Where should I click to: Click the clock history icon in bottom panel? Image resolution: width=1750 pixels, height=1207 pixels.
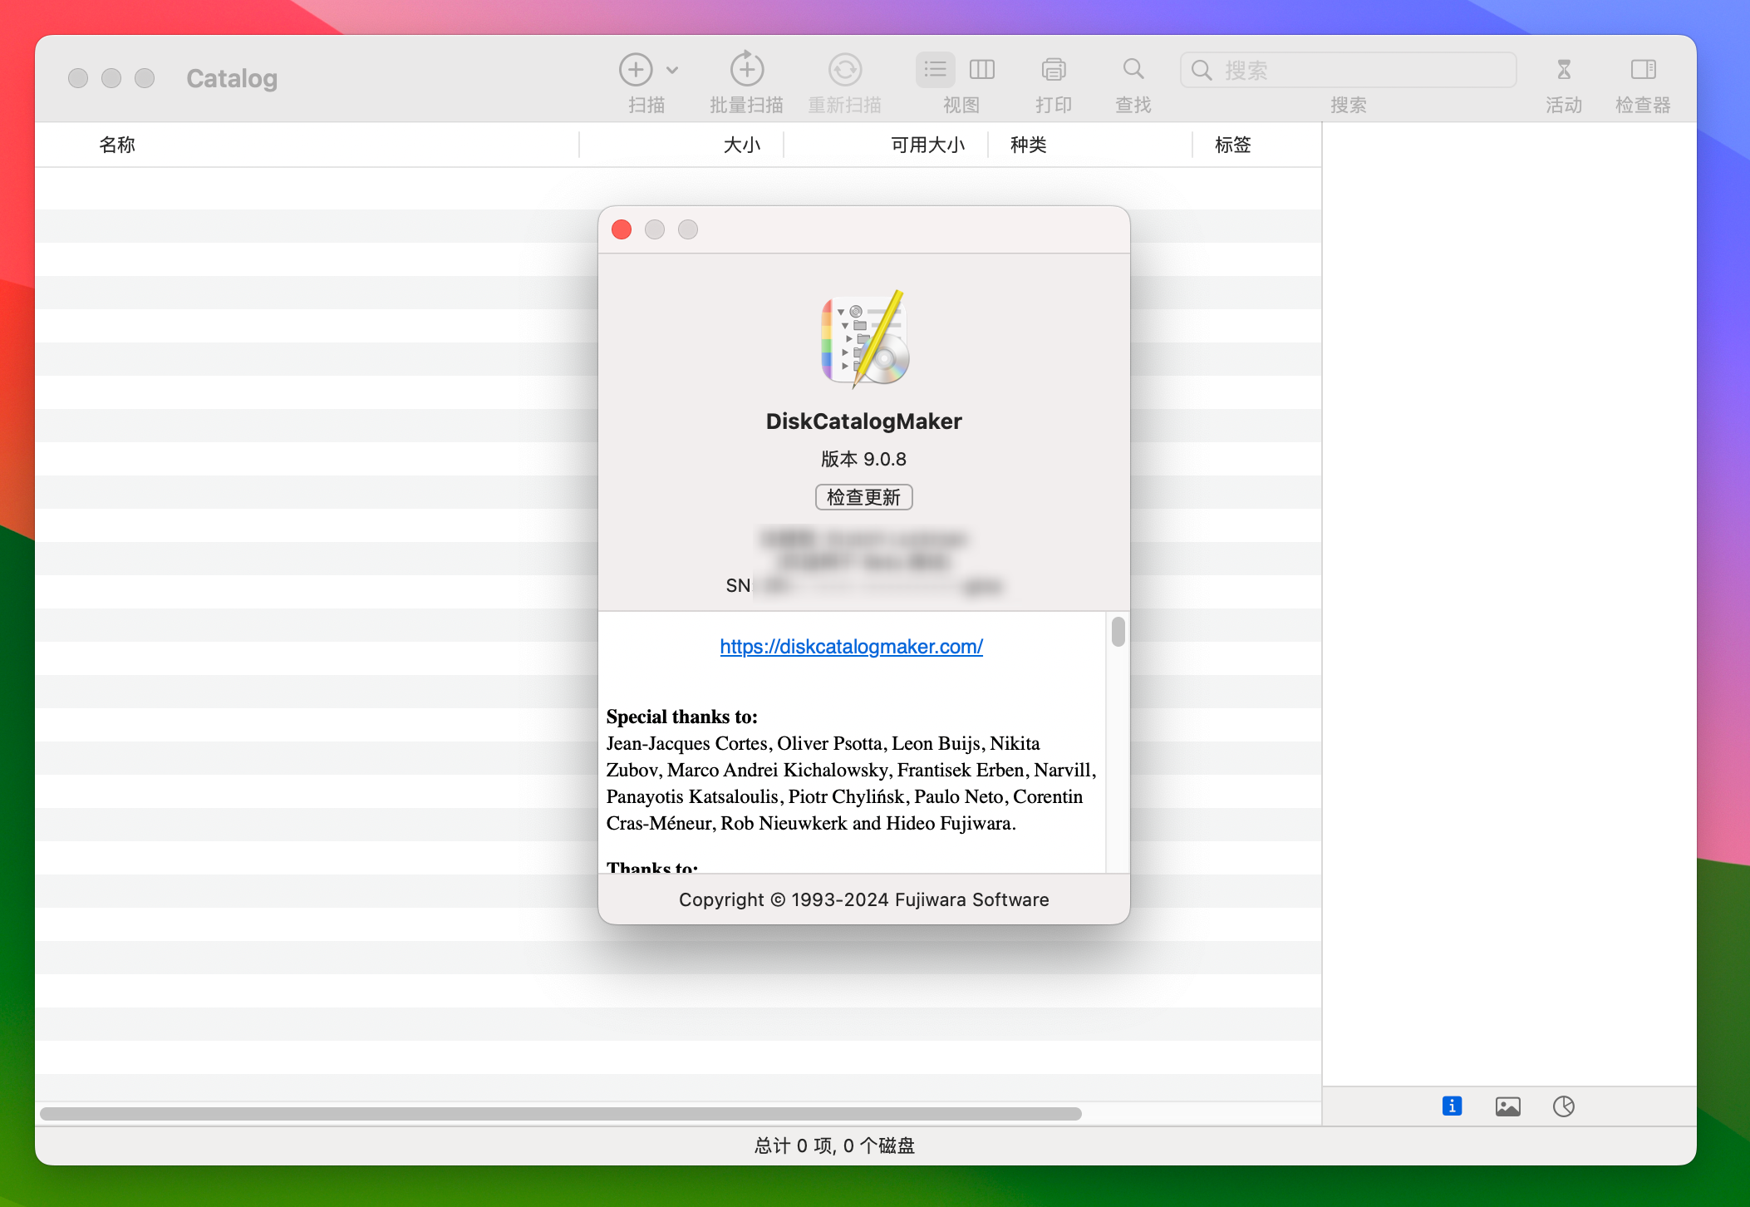tap(1565, 1106)
